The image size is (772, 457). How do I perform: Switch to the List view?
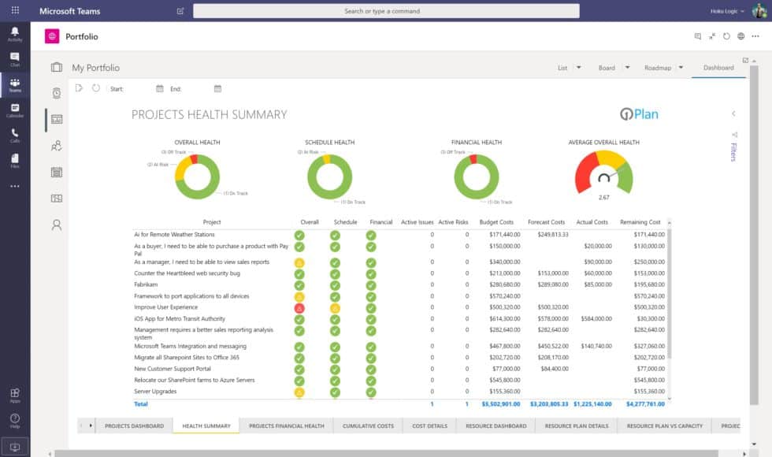(562, 68)
